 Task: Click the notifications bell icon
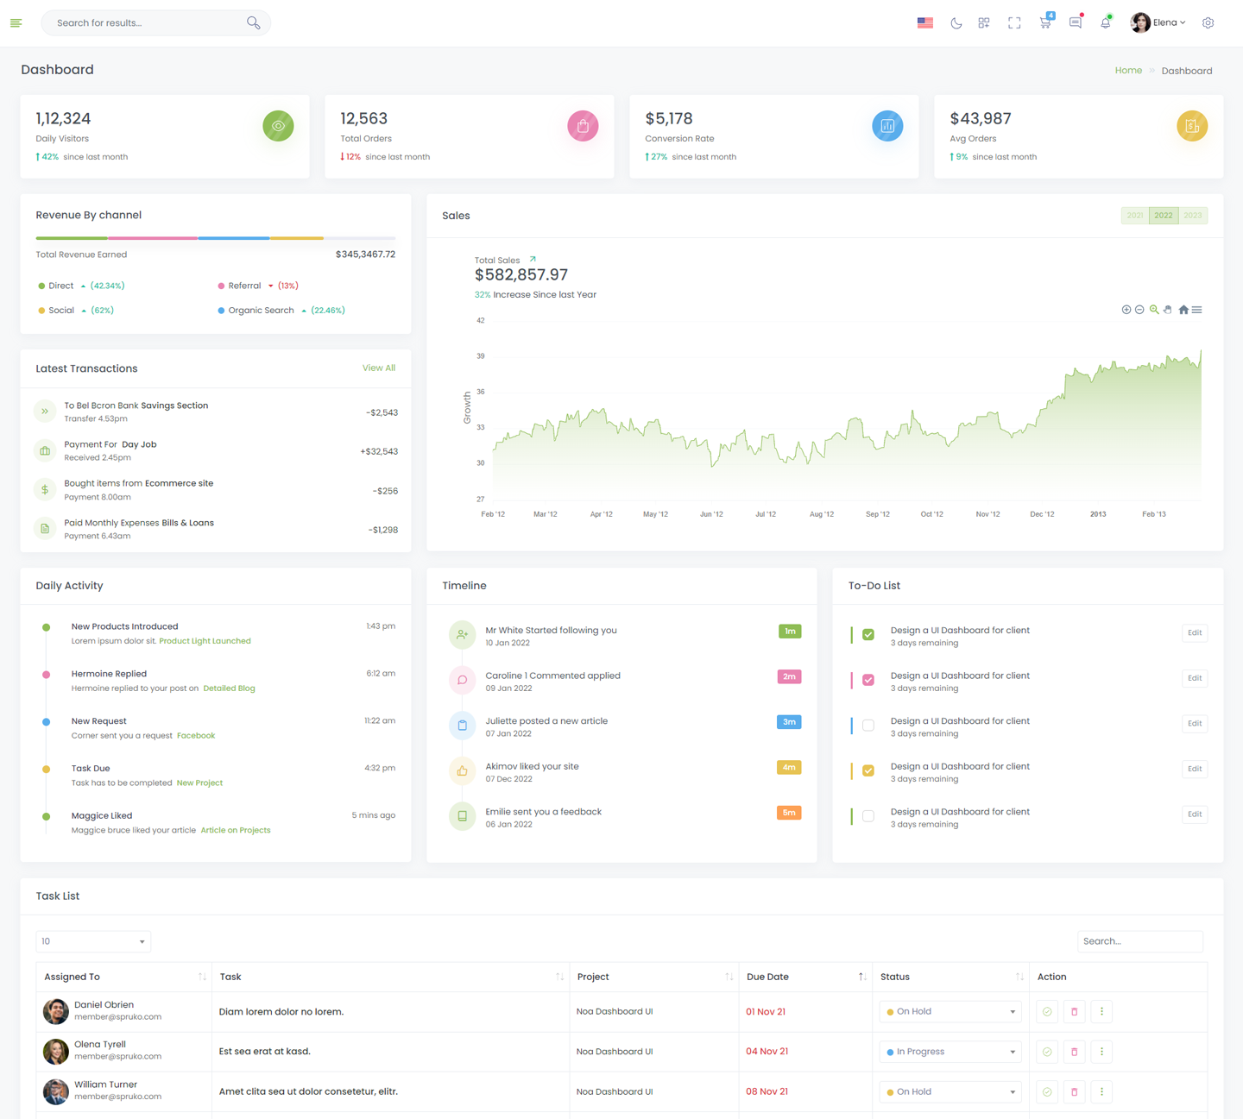(x=1105, y=23)
